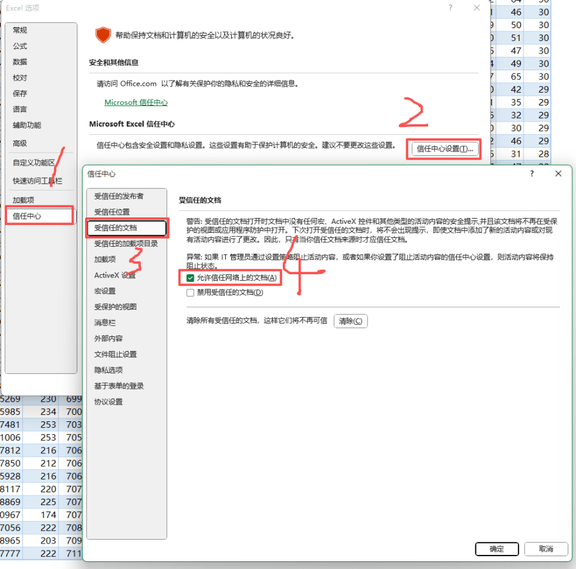Toggle Allow documents on a network to be trusted
Screen dimensions: 576x569
[x=190, y=277]
